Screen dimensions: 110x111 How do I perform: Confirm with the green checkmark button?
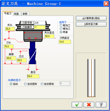[x=77, y=105]
